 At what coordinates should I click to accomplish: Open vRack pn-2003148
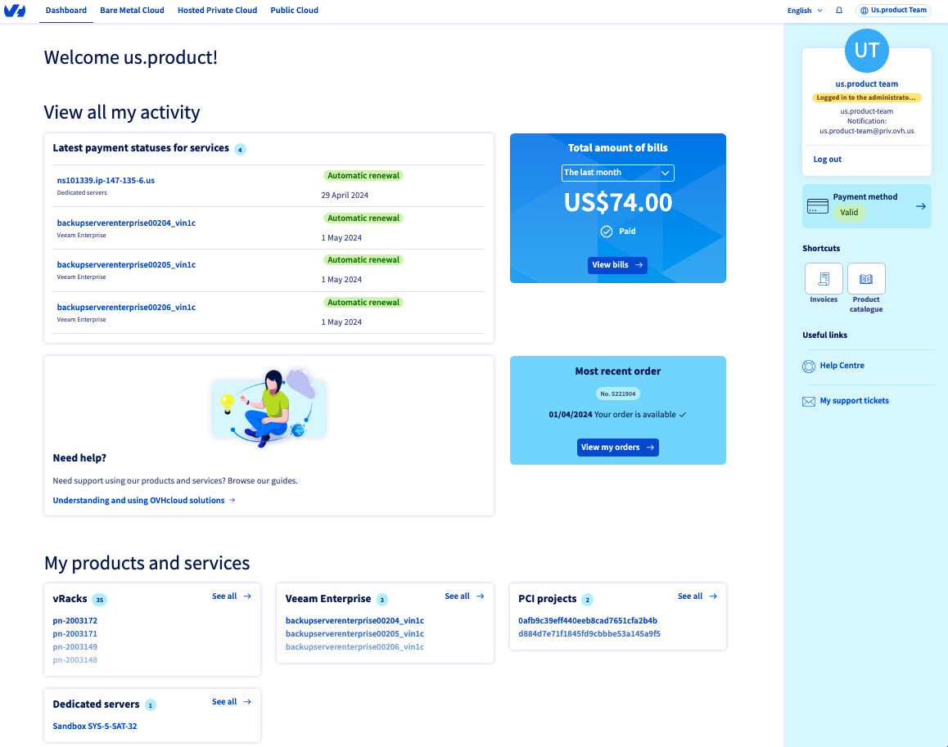pyautogui.click(x=75, y=660)
